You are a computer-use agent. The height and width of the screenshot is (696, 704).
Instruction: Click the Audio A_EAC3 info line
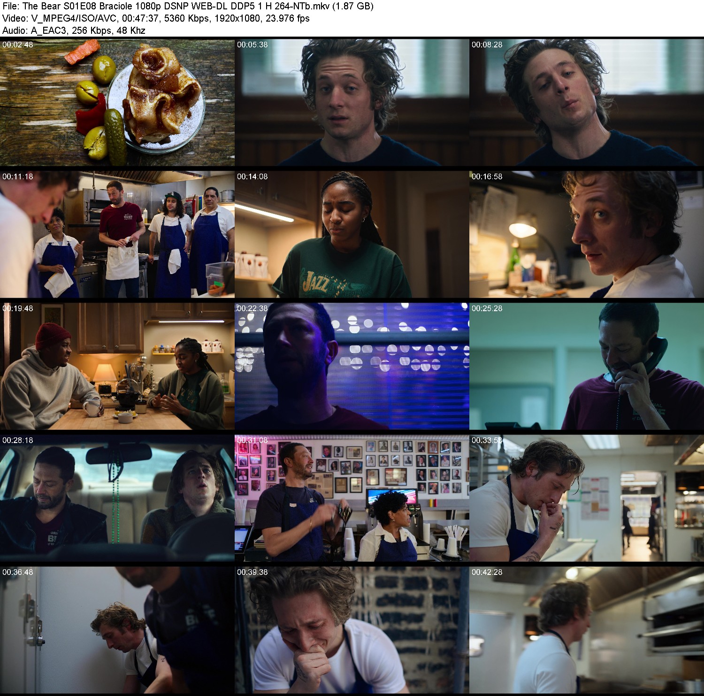(x=74, y=31)
